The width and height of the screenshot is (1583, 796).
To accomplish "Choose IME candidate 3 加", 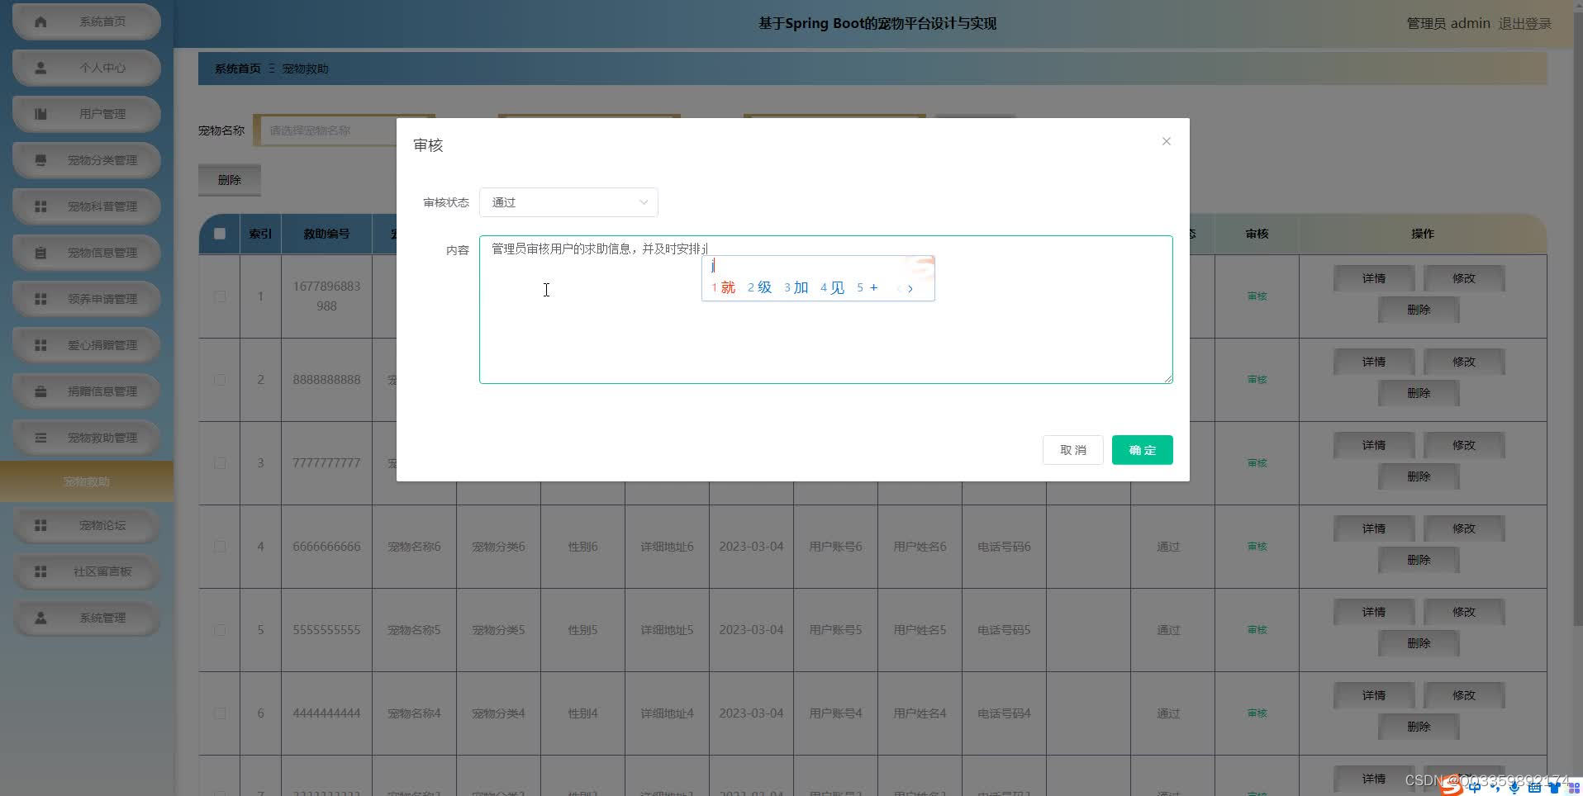I will [x=796, y=287].
